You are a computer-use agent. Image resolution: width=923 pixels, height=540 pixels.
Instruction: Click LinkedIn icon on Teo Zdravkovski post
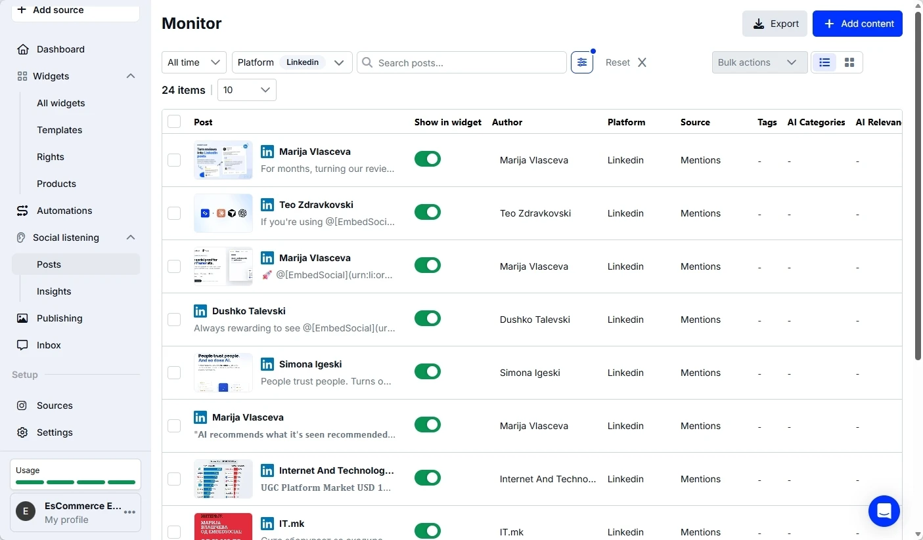(267, 205)
